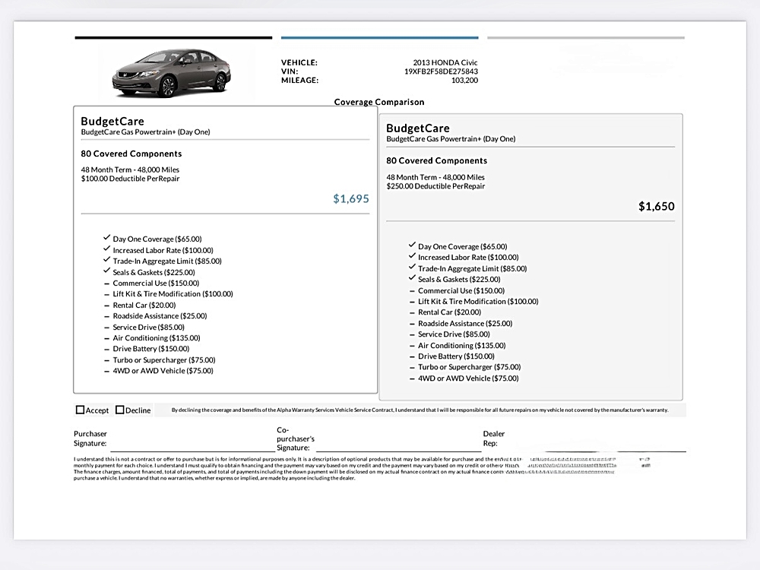Check the Accept checkbox
760x570 pixels.
80,410
